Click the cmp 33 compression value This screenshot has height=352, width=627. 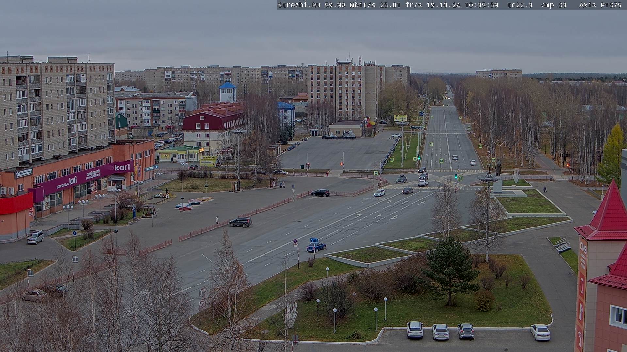[554, 5]
